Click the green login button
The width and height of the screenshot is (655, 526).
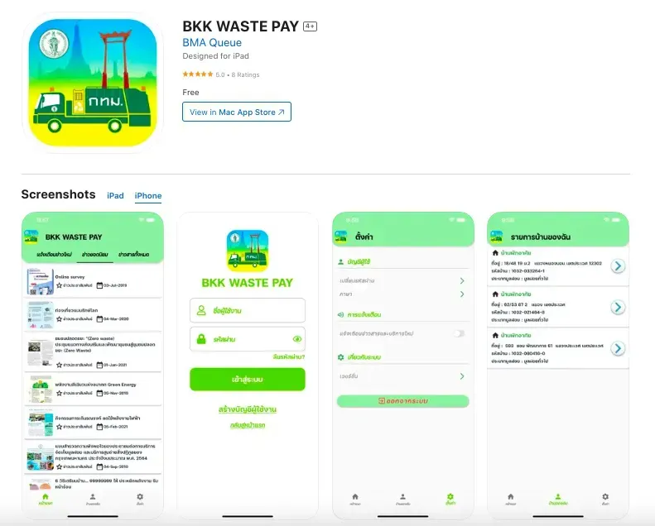pyautogui.click(x=248, y=379)
